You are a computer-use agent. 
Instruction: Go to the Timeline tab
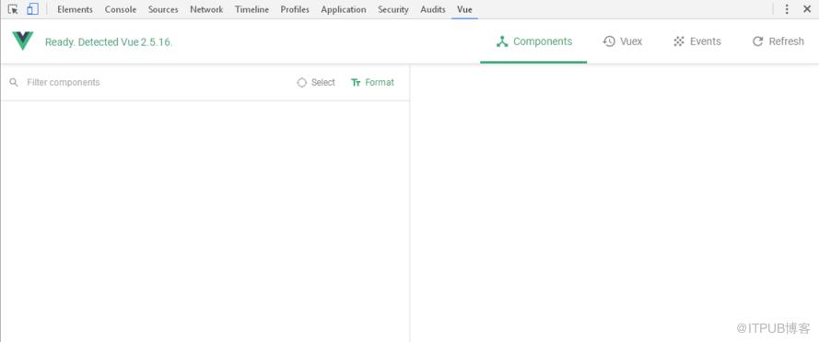tap(252, 9)
